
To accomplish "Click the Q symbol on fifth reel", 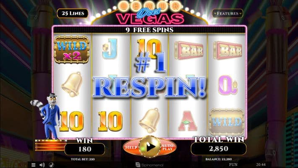I will click(227, 85).
